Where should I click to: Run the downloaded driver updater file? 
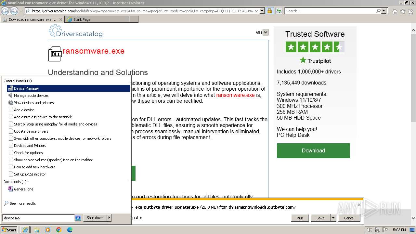click(x=300, y=218)
